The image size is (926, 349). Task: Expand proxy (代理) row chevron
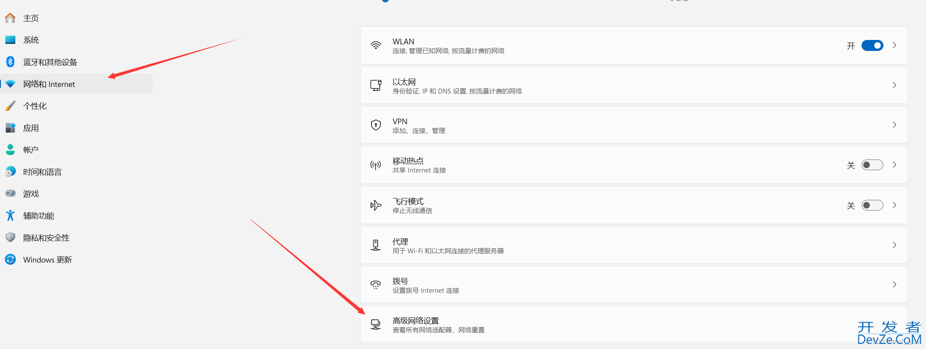pyautogui.click(x=894, y=245)
